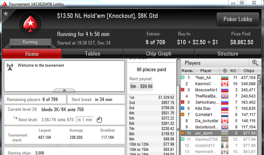Viewport: 264px width, 155px height.
Task: Click the favorite star icon in top corner
Action: tap(6, 14)
